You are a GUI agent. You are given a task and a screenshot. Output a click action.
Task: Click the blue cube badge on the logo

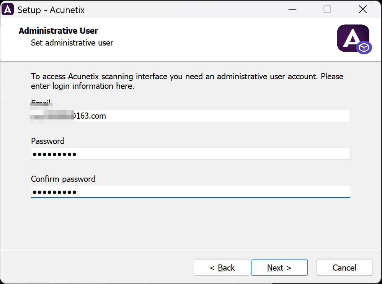364,48
